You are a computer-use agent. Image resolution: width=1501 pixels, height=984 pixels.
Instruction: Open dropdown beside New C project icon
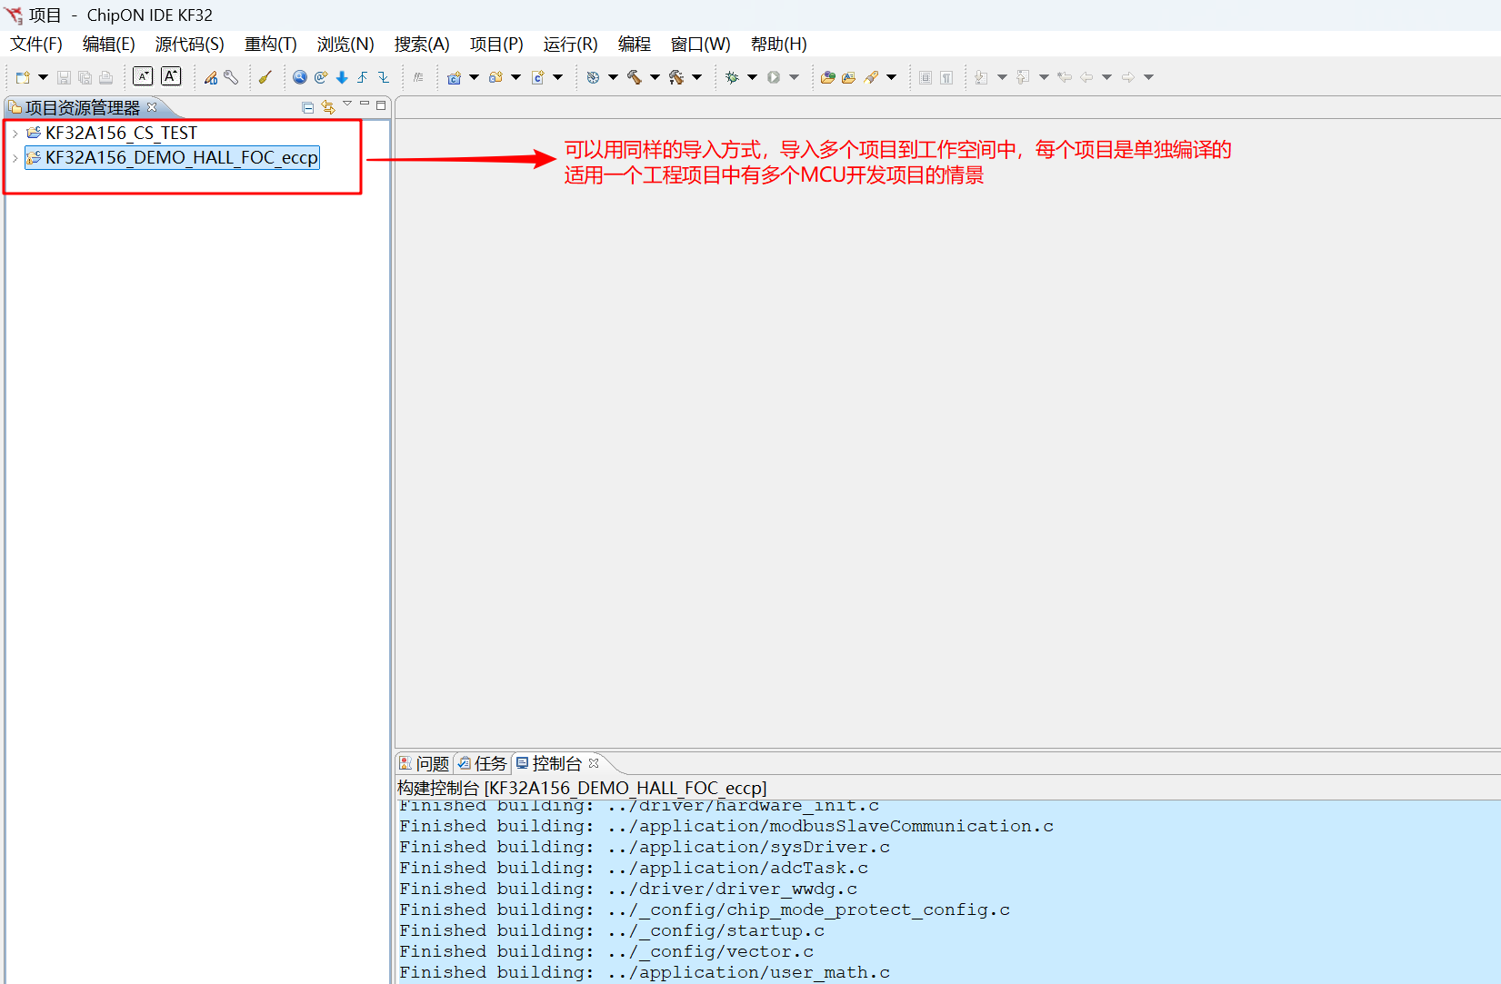coord(474,77)
